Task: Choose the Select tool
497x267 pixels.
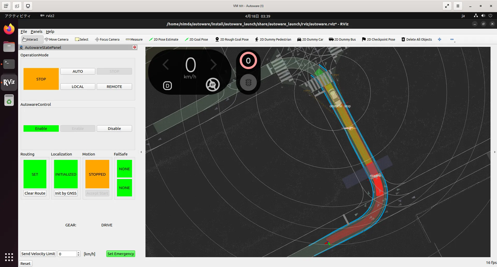Action: (82, 39)
